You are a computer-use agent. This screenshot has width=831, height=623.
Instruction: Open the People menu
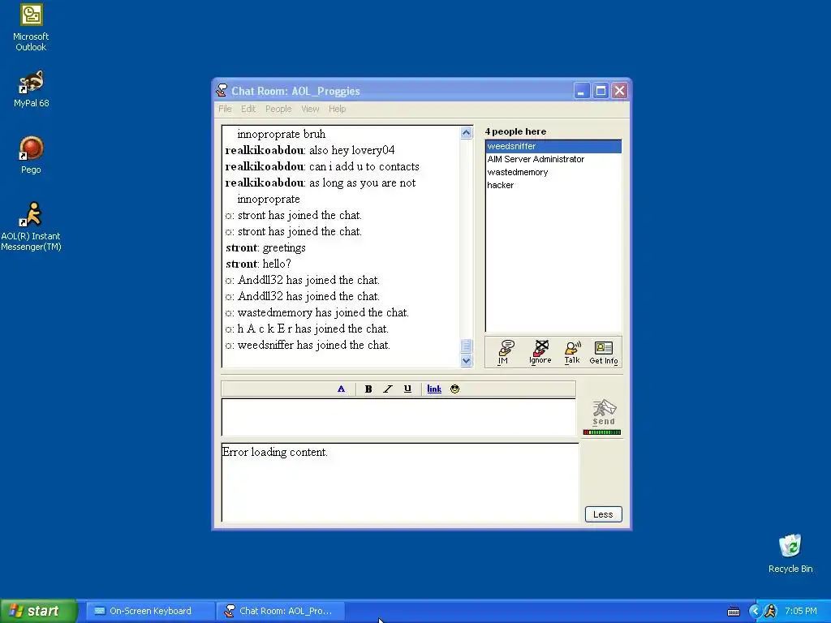tap(278, 109)
